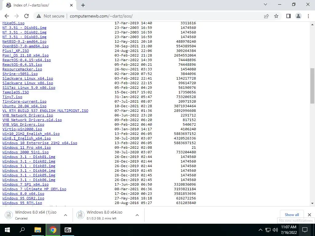Click the browser forward arrow

coord(17,16)
